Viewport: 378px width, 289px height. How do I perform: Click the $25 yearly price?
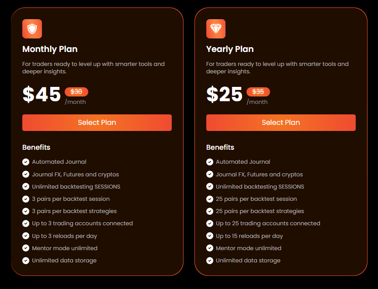pyautogui.click(x=224, y=94)
